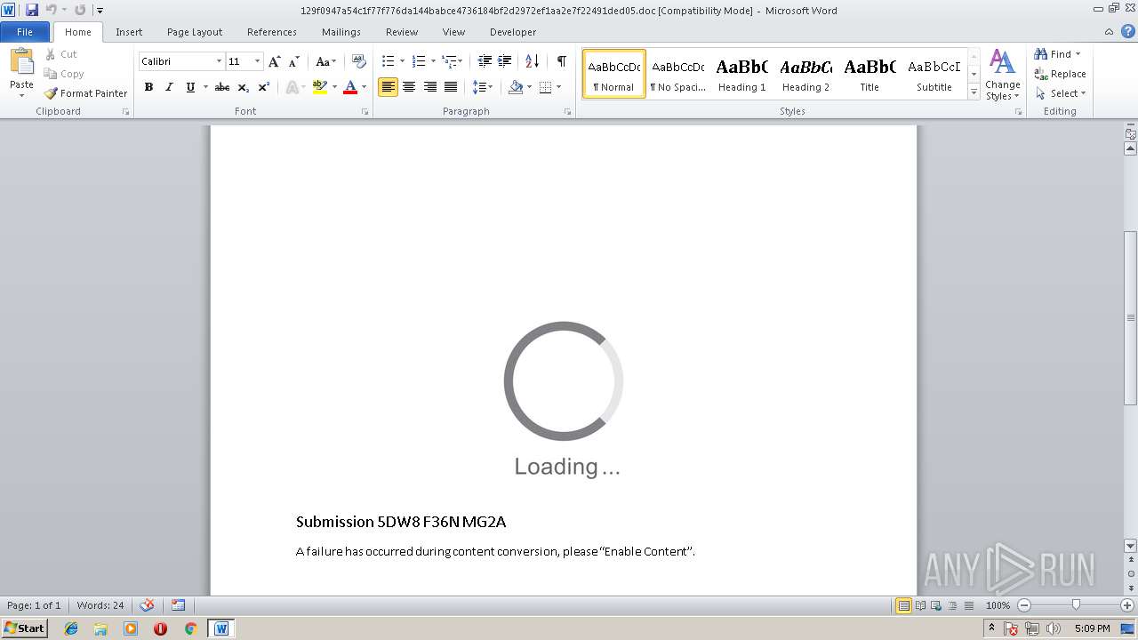Open Internet Explorer from taskbar

click(71, 628)
